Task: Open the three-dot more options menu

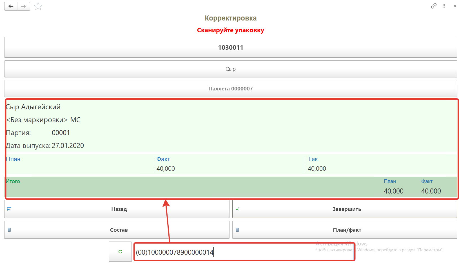Action: [x=444, y=6]
